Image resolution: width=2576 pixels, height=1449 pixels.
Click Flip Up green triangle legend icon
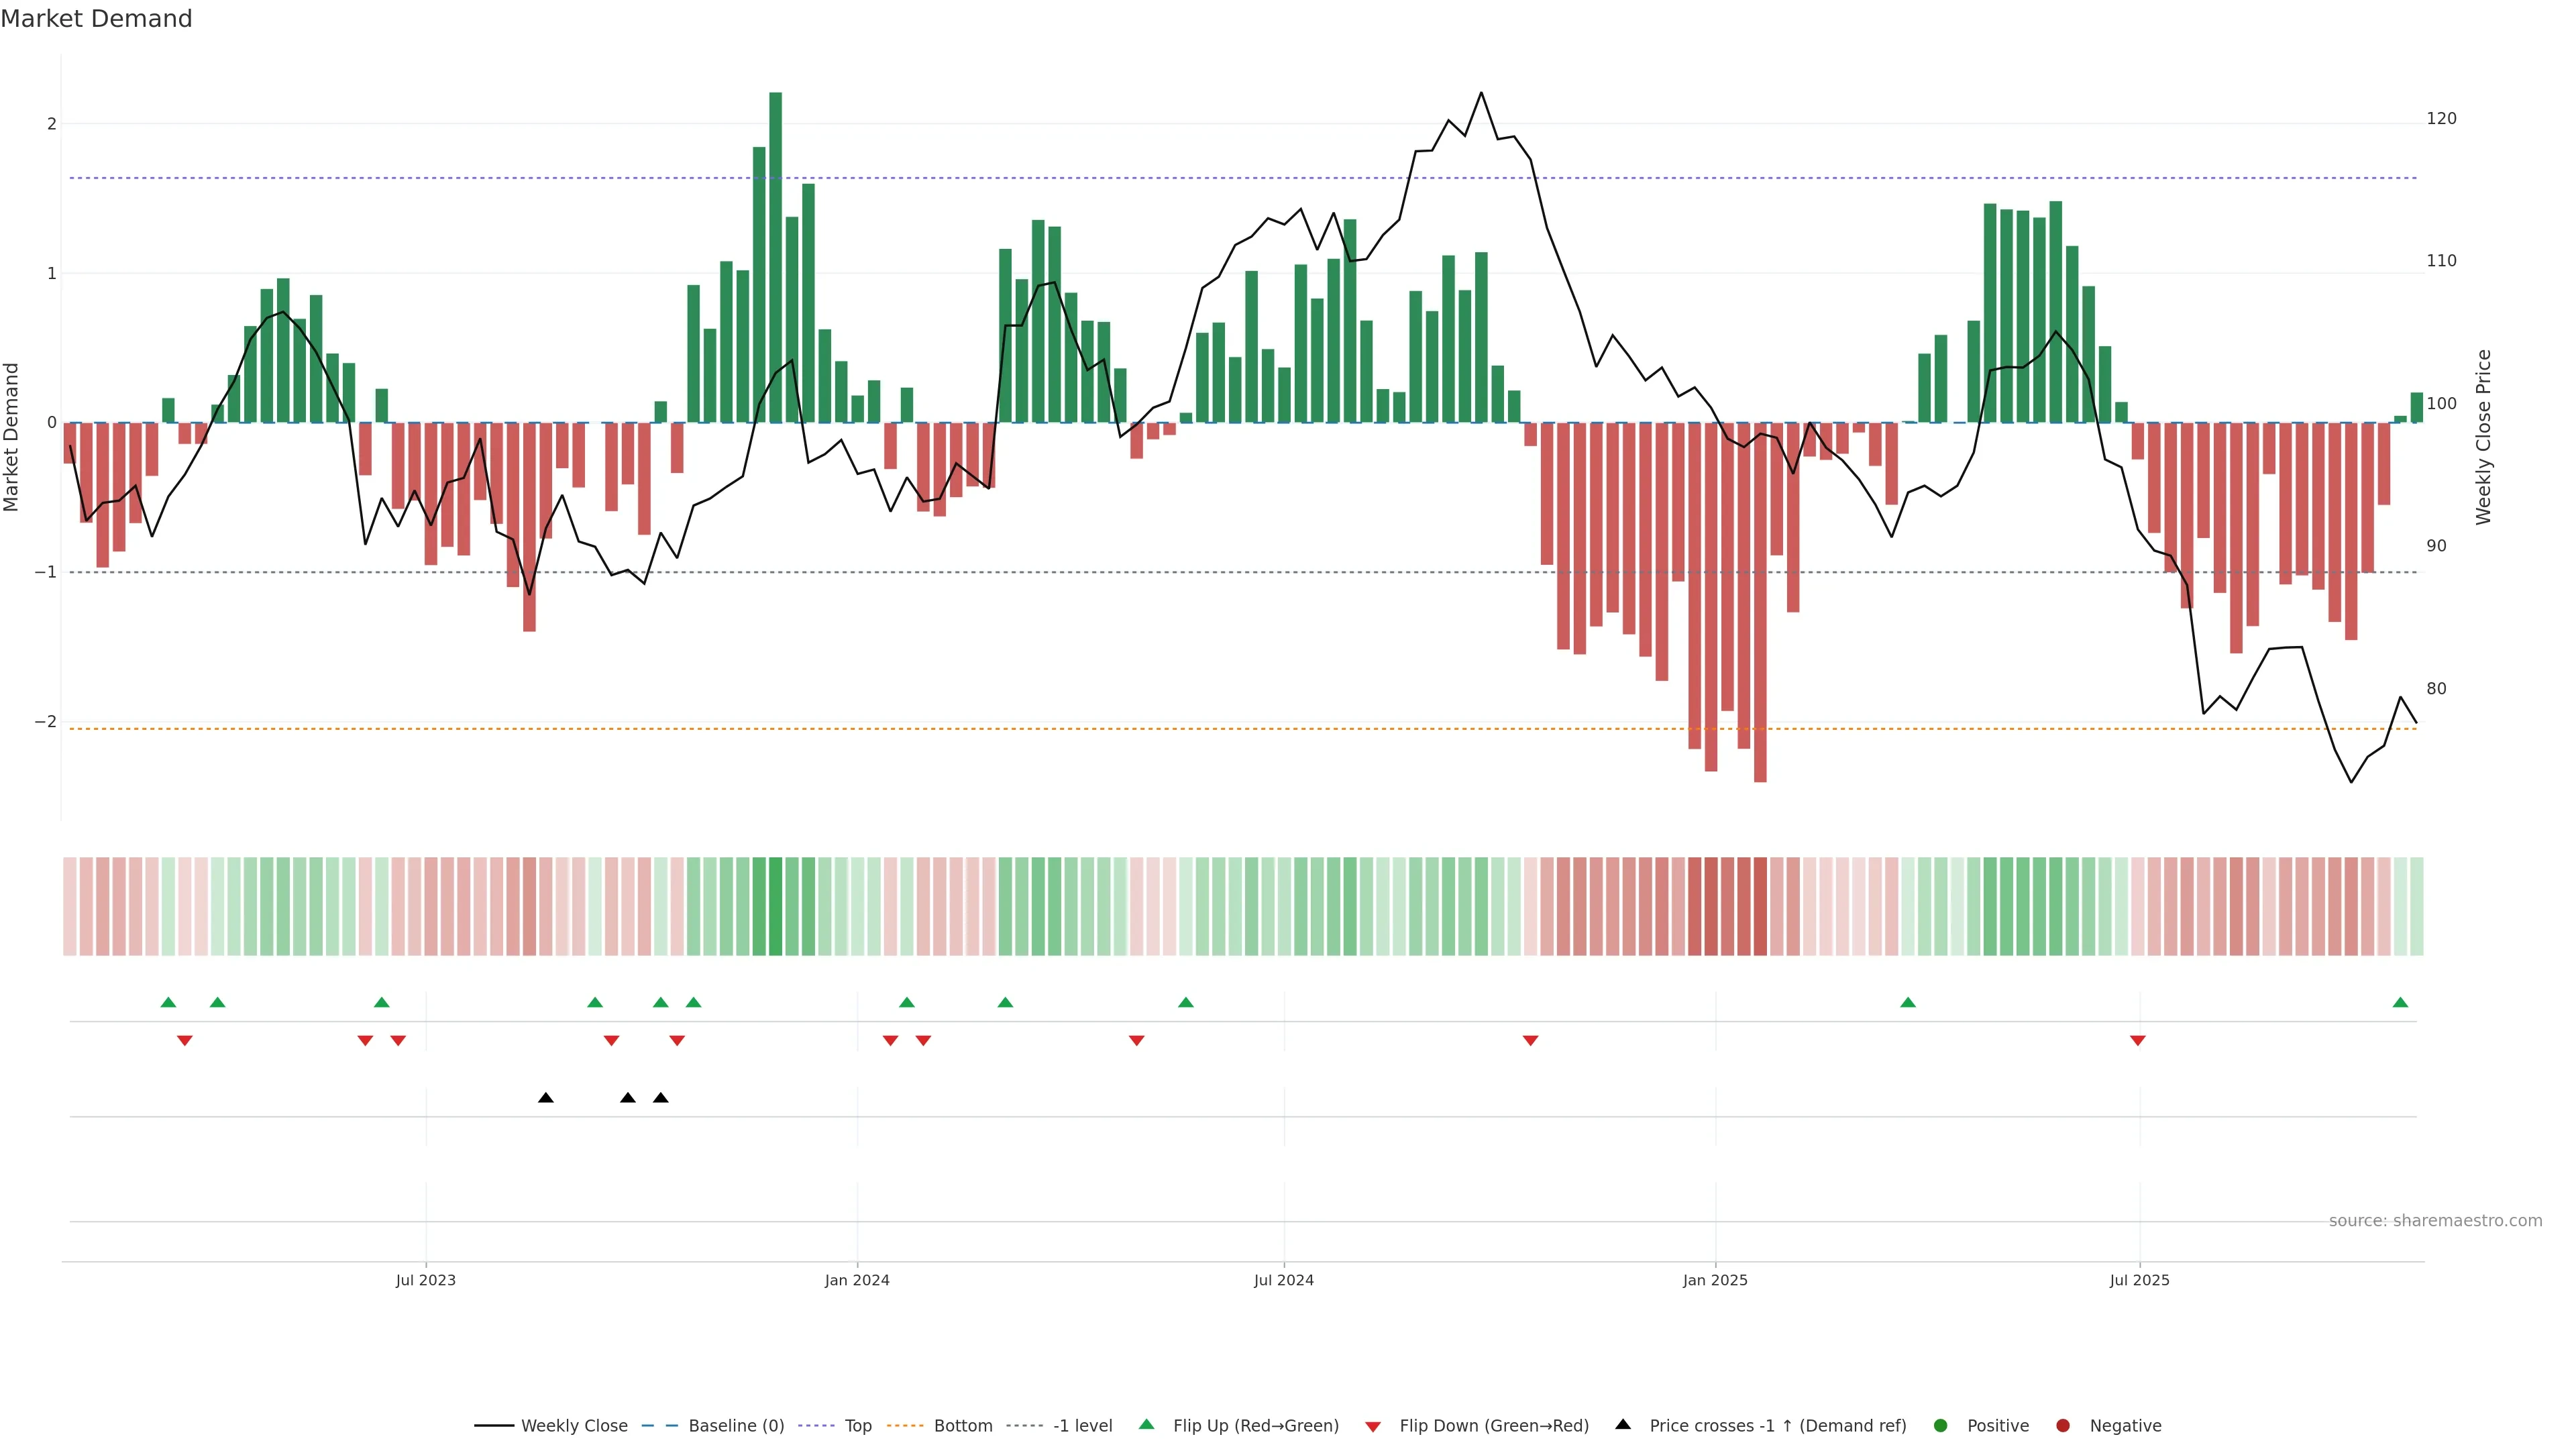point(1147,1425)
